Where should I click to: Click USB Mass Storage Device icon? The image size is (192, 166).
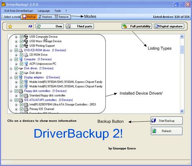26,41
